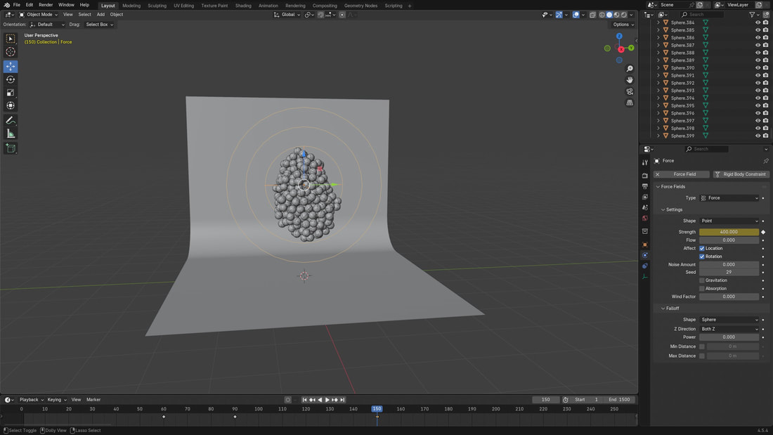Open the Z Direction dropdown
773x435 pixels.
click(x=729, y=329)
